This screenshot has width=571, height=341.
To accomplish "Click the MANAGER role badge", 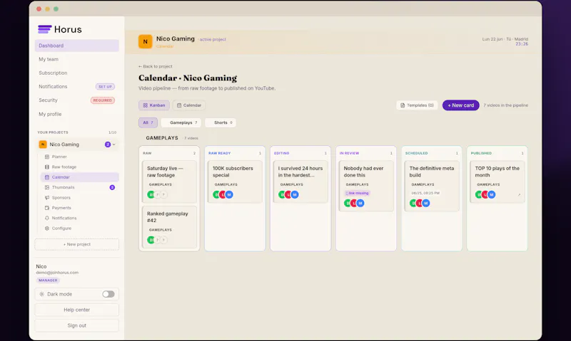I will 48,280.
